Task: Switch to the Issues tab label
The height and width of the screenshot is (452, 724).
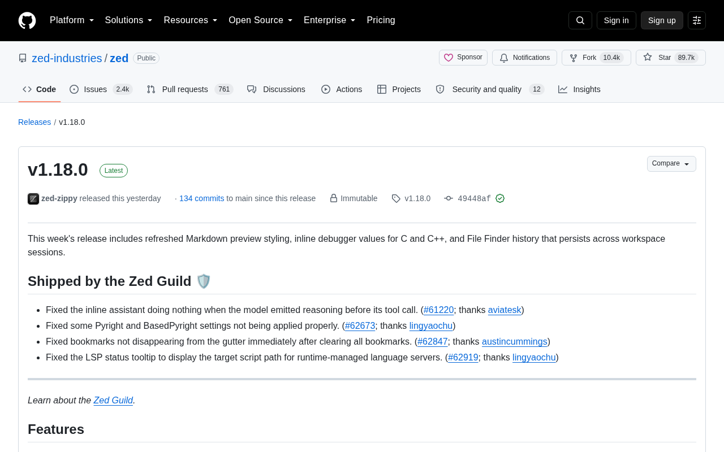Action: 96,89
